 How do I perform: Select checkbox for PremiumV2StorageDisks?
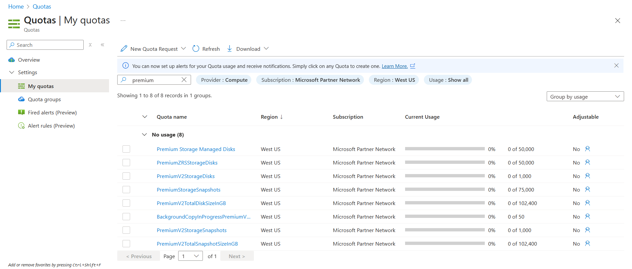(126, 176)
